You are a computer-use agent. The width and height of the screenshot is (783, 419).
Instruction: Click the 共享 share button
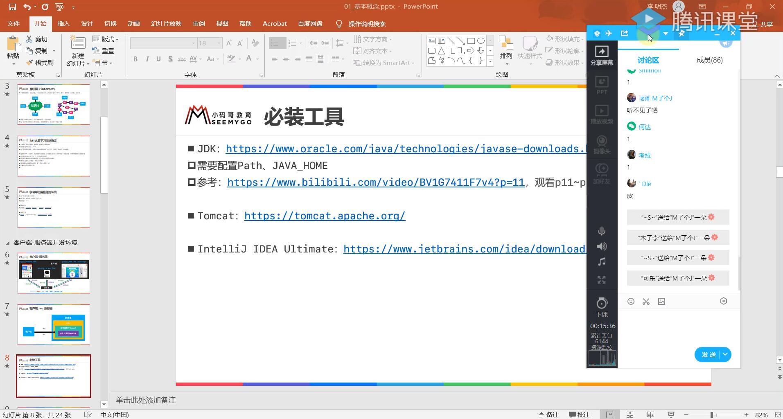(763, 24)
